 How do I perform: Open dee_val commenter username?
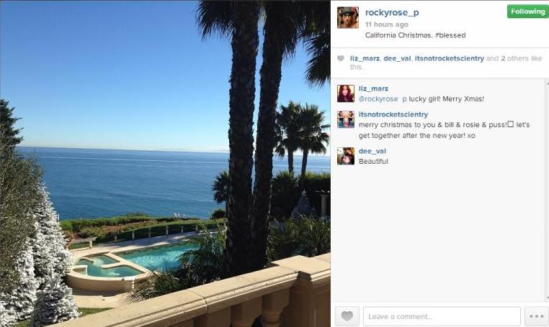[372, 151]
